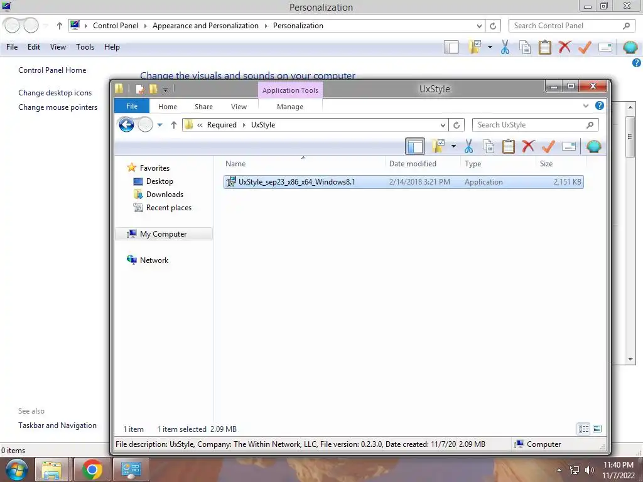Refresh the UxStyle folder view
This screenshot has height=482, width=643.
(x=457, y=125)
